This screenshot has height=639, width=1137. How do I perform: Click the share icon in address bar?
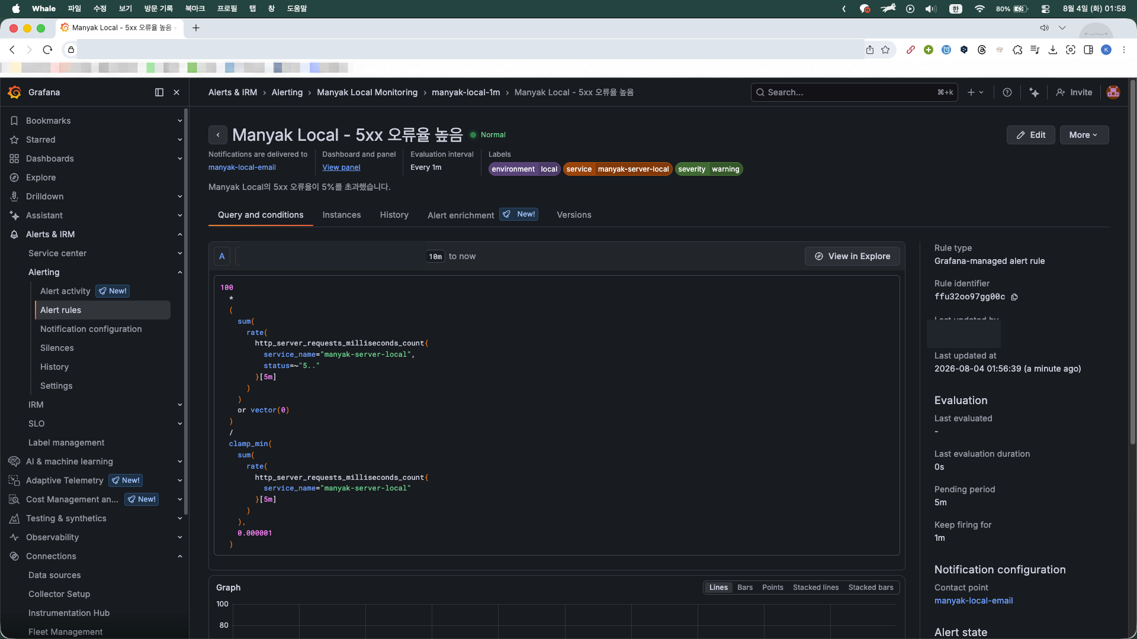coord(870,50)
